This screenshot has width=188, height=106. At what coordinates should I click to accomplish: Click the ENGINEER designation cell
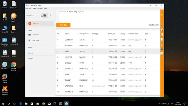pos(83,80)
